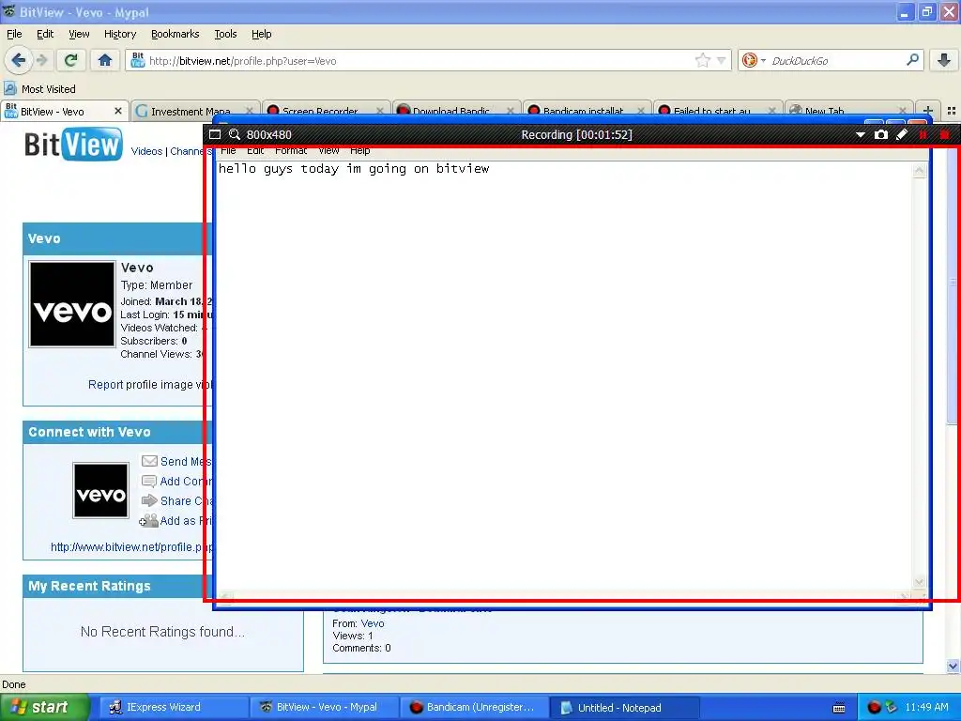Open the Bookmarks menu
This screenshot has height=721, width=961.
coord(175,34)
